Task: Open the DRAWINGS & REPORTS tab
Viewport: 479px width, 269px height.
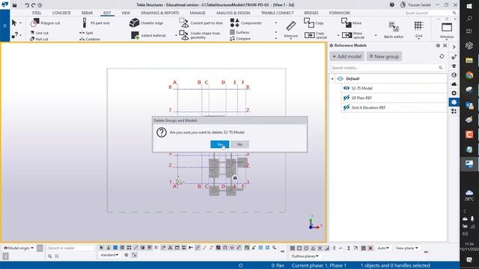Action: click(x=159, y=13)
